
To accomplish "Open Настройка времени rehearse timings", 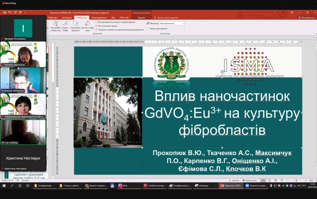I will pyautogui.click(x=75, y=26).
